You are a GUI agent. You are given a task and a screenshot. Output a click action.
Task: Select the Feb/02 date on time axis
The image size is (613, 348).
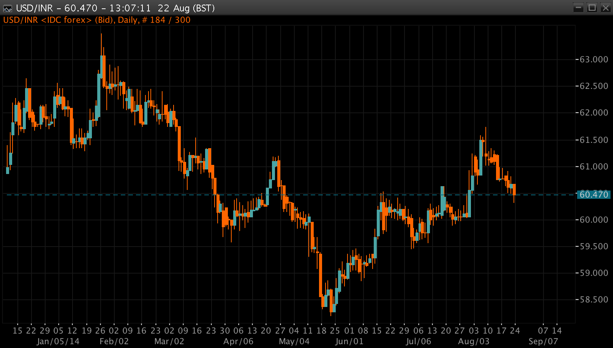tap(114, 341)
